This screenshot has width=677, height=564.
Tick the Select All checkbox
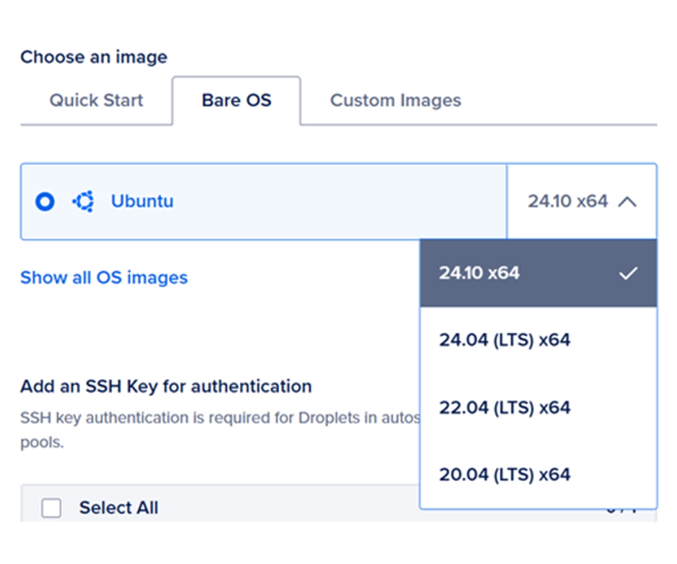51,508
